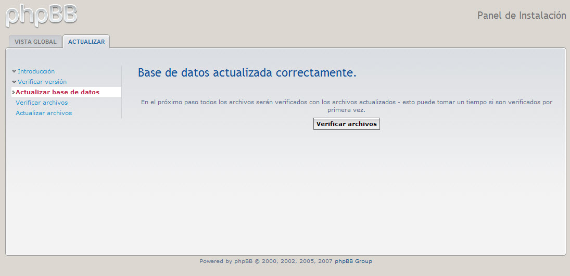
Task: Click the heading Base de datos actualizada correctamente
Action: tap(247, 73)
